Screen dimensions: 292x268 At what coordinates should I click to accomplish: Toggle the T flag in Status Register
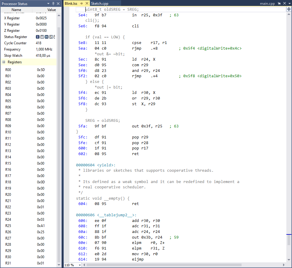pyautogui.click(x=42, y=37)
